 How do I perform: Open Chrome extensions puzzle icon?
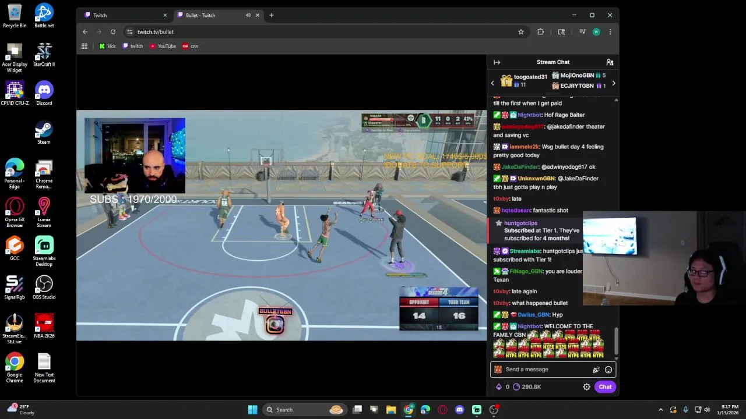click(541, 32)
